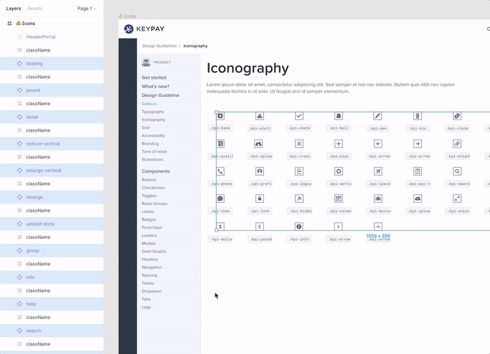Open the Buttons components page link
This screenshot has width=490, height=354.
point(149,180)
